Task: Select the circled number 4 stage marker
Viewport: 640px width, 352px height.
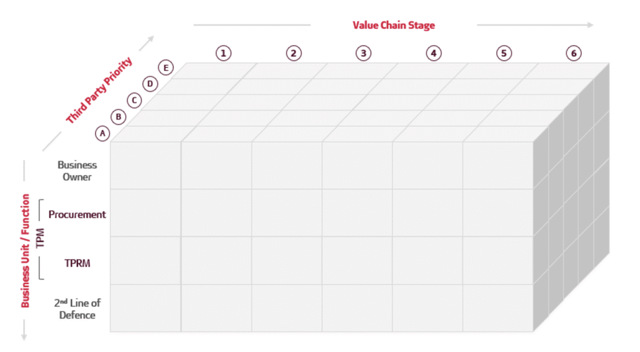Action: [434, 53]
